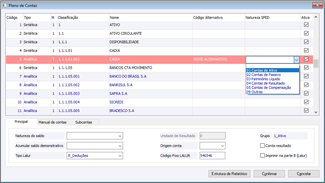Toggle Ativa checkbox for row code 4
Viewport: 325px width, 183px height.
(306, 51)
